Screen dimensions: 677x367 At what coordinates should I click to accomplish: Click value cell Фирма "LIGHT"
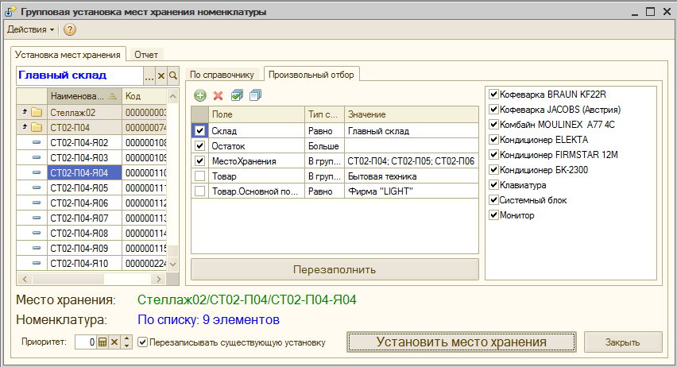pos(411,191)
